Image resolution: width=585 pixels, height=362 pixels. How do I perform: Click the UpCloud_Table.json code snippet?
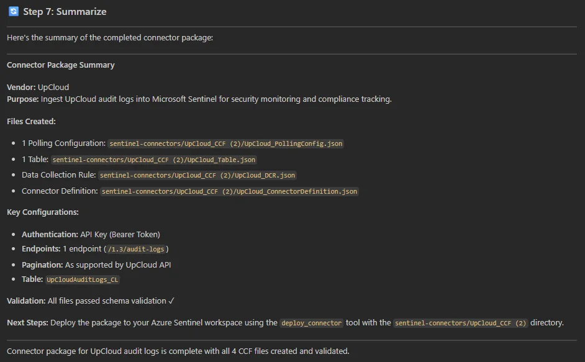[x=155, y=159]
